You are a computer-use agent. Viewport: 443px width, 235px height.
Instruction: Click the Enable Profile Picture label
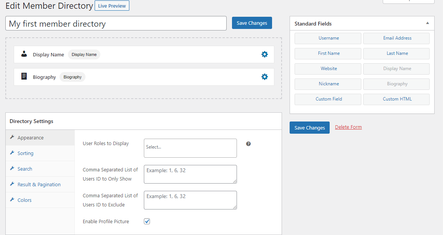[x=106, y=221]
